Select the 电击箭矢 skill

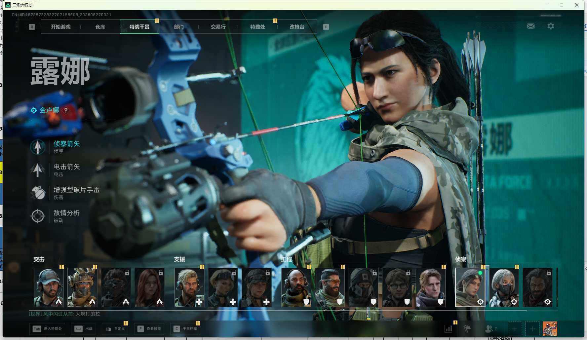56,170
